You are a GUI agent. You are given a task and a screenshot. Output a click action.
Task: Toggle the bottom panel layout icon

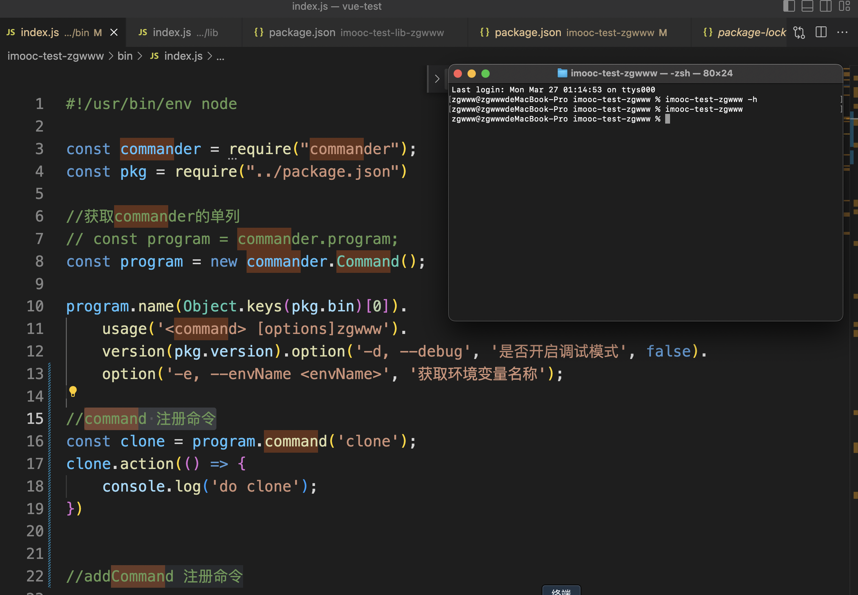tap(807, 6)
